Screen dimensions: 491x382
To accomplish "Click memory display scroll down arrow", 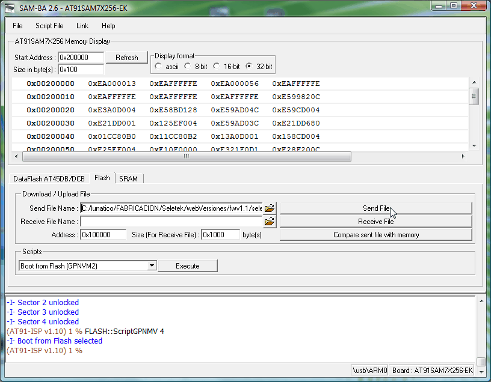I will [474, 146].
